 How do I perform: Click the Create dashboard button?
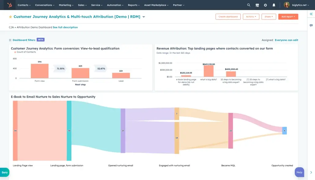228,16
